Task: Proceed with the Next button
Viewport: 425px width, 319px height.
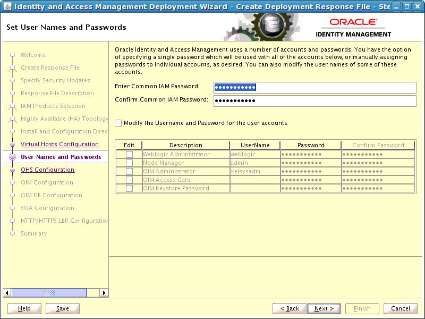Action: [324, 308]
